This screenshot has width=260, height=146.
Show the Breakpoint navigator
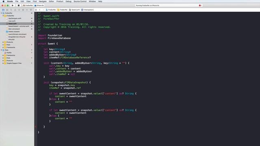pyautogui.click(x=27, y=10)
